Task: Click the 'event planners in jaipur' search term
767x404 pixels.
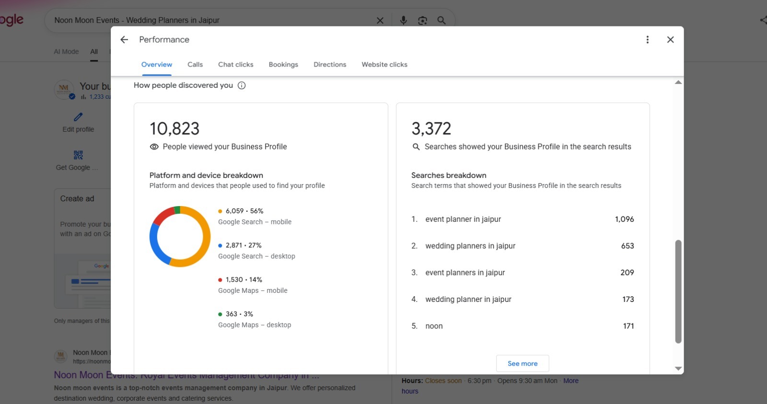Action: tap(465, 273)
